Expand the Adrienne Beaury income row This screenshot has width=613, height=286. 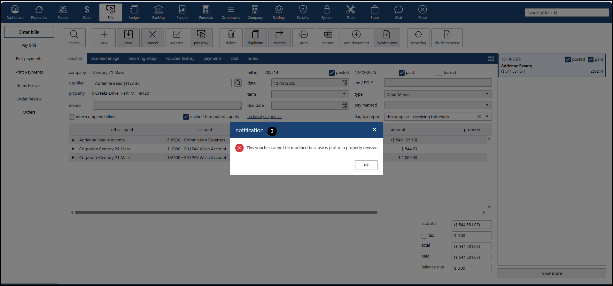[73, 140]
